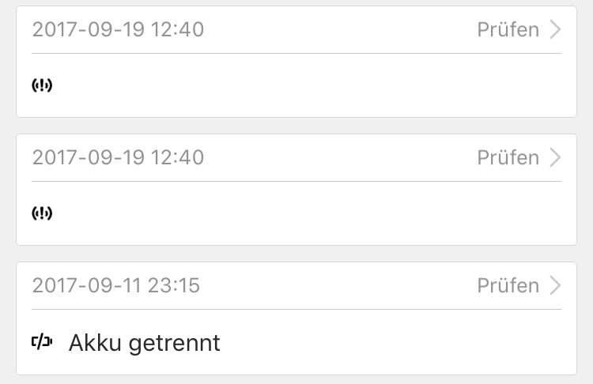Select the first 2017-09-19 12:40 timestamp
The height and width of the screenshot is (384, 593).
118,30
